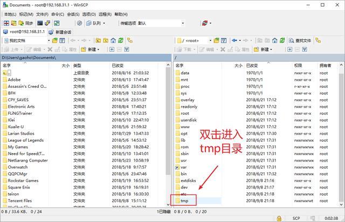Open the 会话(S) menu
The width and height of the screenshot is (345, 222).
[x=73, y=15]
